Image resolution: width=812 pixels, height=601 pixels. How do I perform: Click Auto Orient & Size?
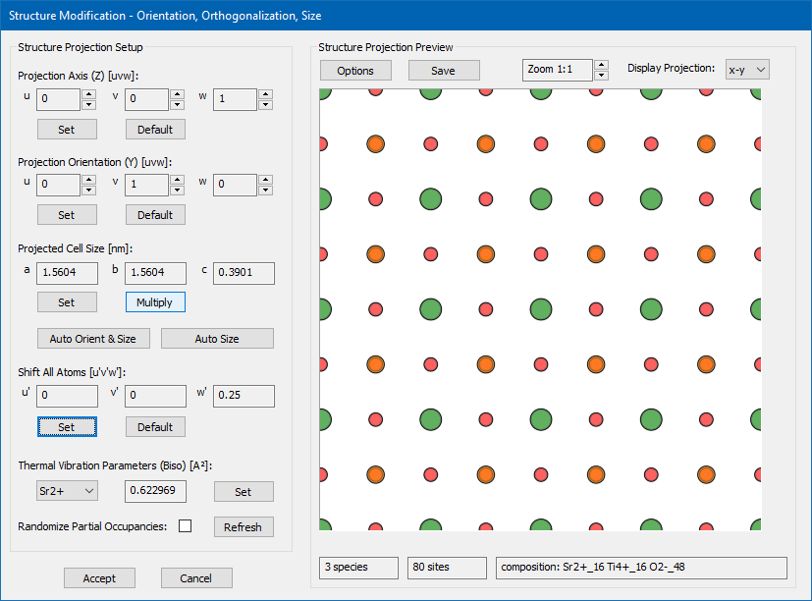tap(93, 337)
